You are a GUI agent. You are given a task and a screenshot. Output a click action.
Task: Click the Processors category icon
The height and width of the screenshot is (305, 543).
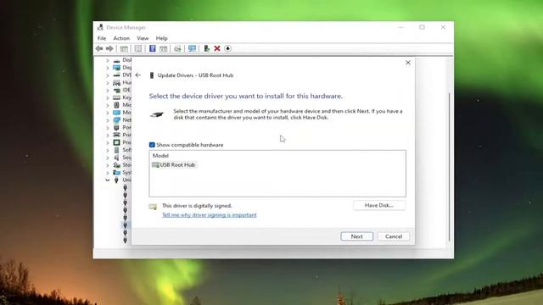coord(117,142)
